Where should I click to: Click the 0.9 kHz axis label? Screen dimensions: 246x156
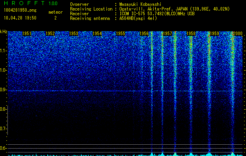click(x=4, y=90)
